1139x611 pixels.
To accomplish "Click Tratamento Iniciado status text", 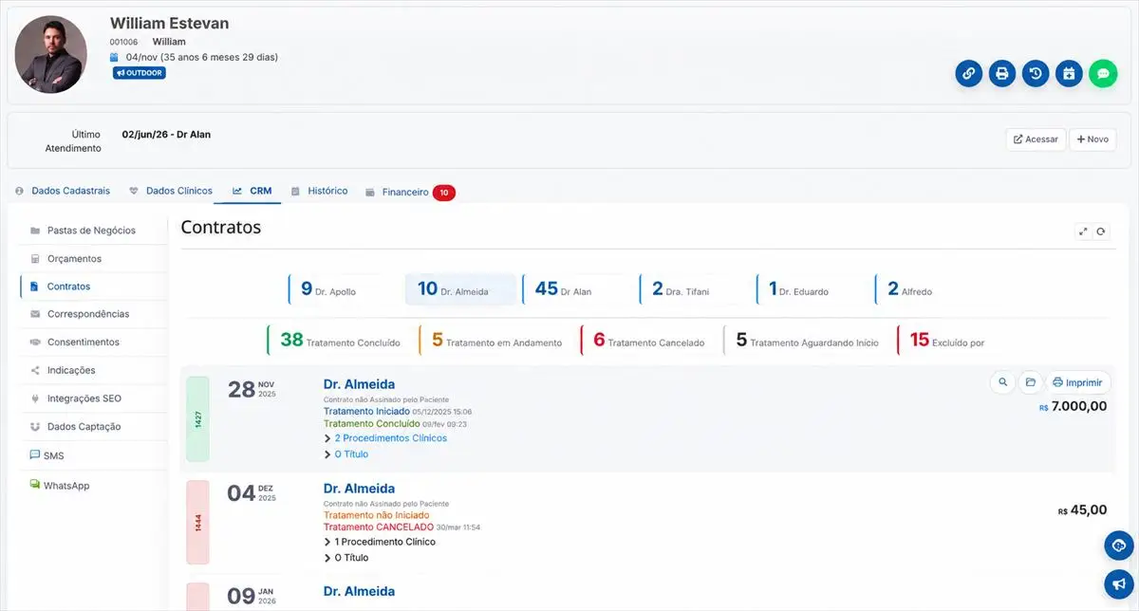I will pos(366,412).
